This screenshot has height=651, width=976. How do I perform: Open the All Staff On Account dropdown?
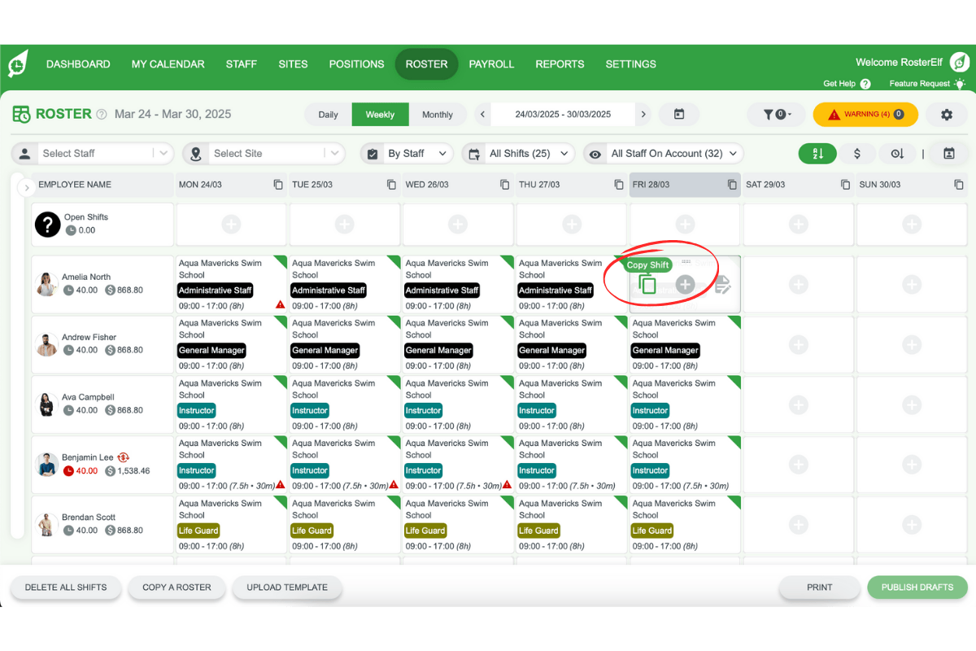(665, 153)
